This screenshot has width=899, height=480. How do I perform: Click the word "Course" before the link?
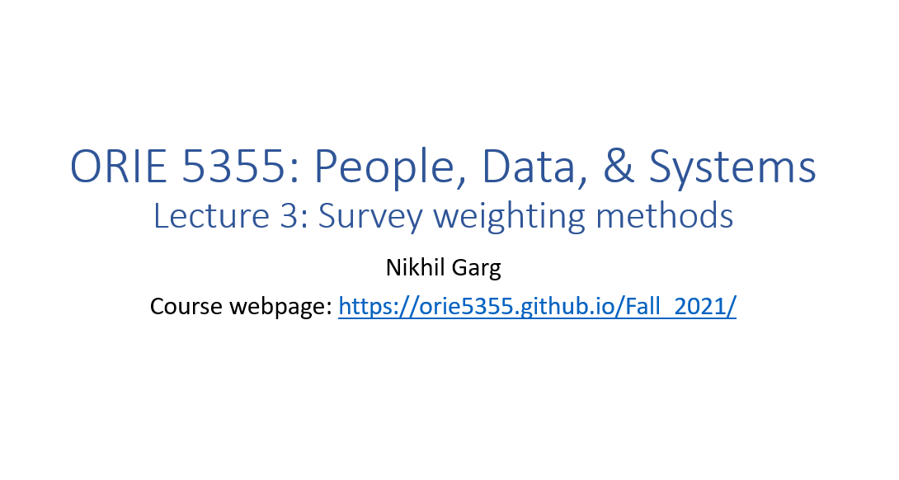point(186,307)
